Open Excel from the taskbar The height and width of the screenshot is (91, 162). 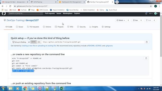tap(62, 88)
